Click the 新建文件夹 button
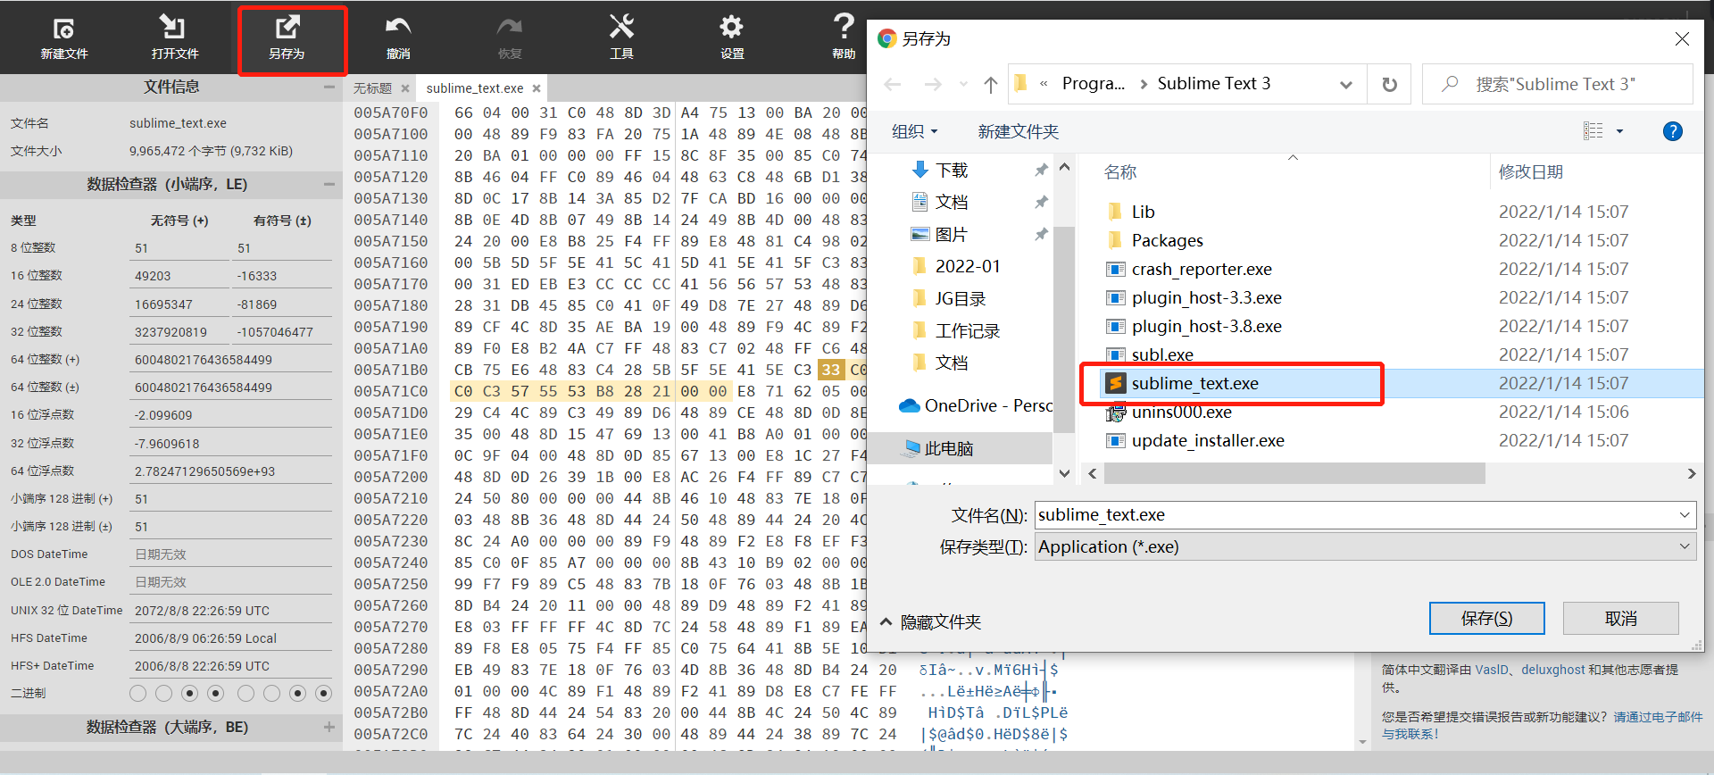The width and height of the screenshot is (1714, 775). coord(1018,131)
